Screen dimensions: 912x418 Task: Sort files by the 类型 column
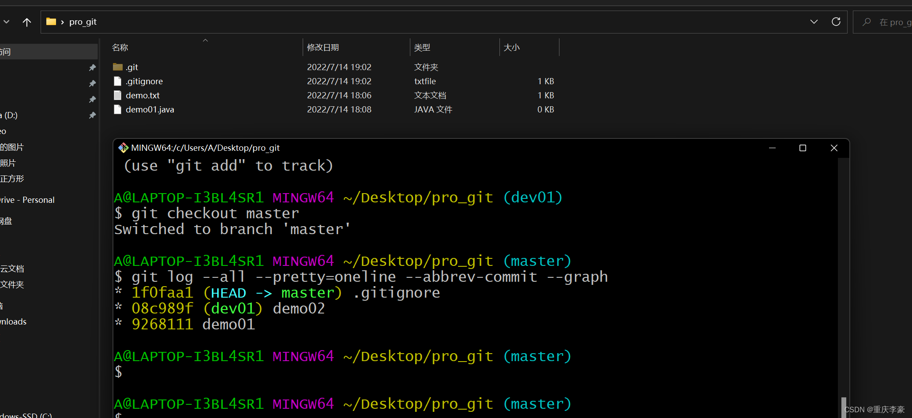tap(422, 47)
